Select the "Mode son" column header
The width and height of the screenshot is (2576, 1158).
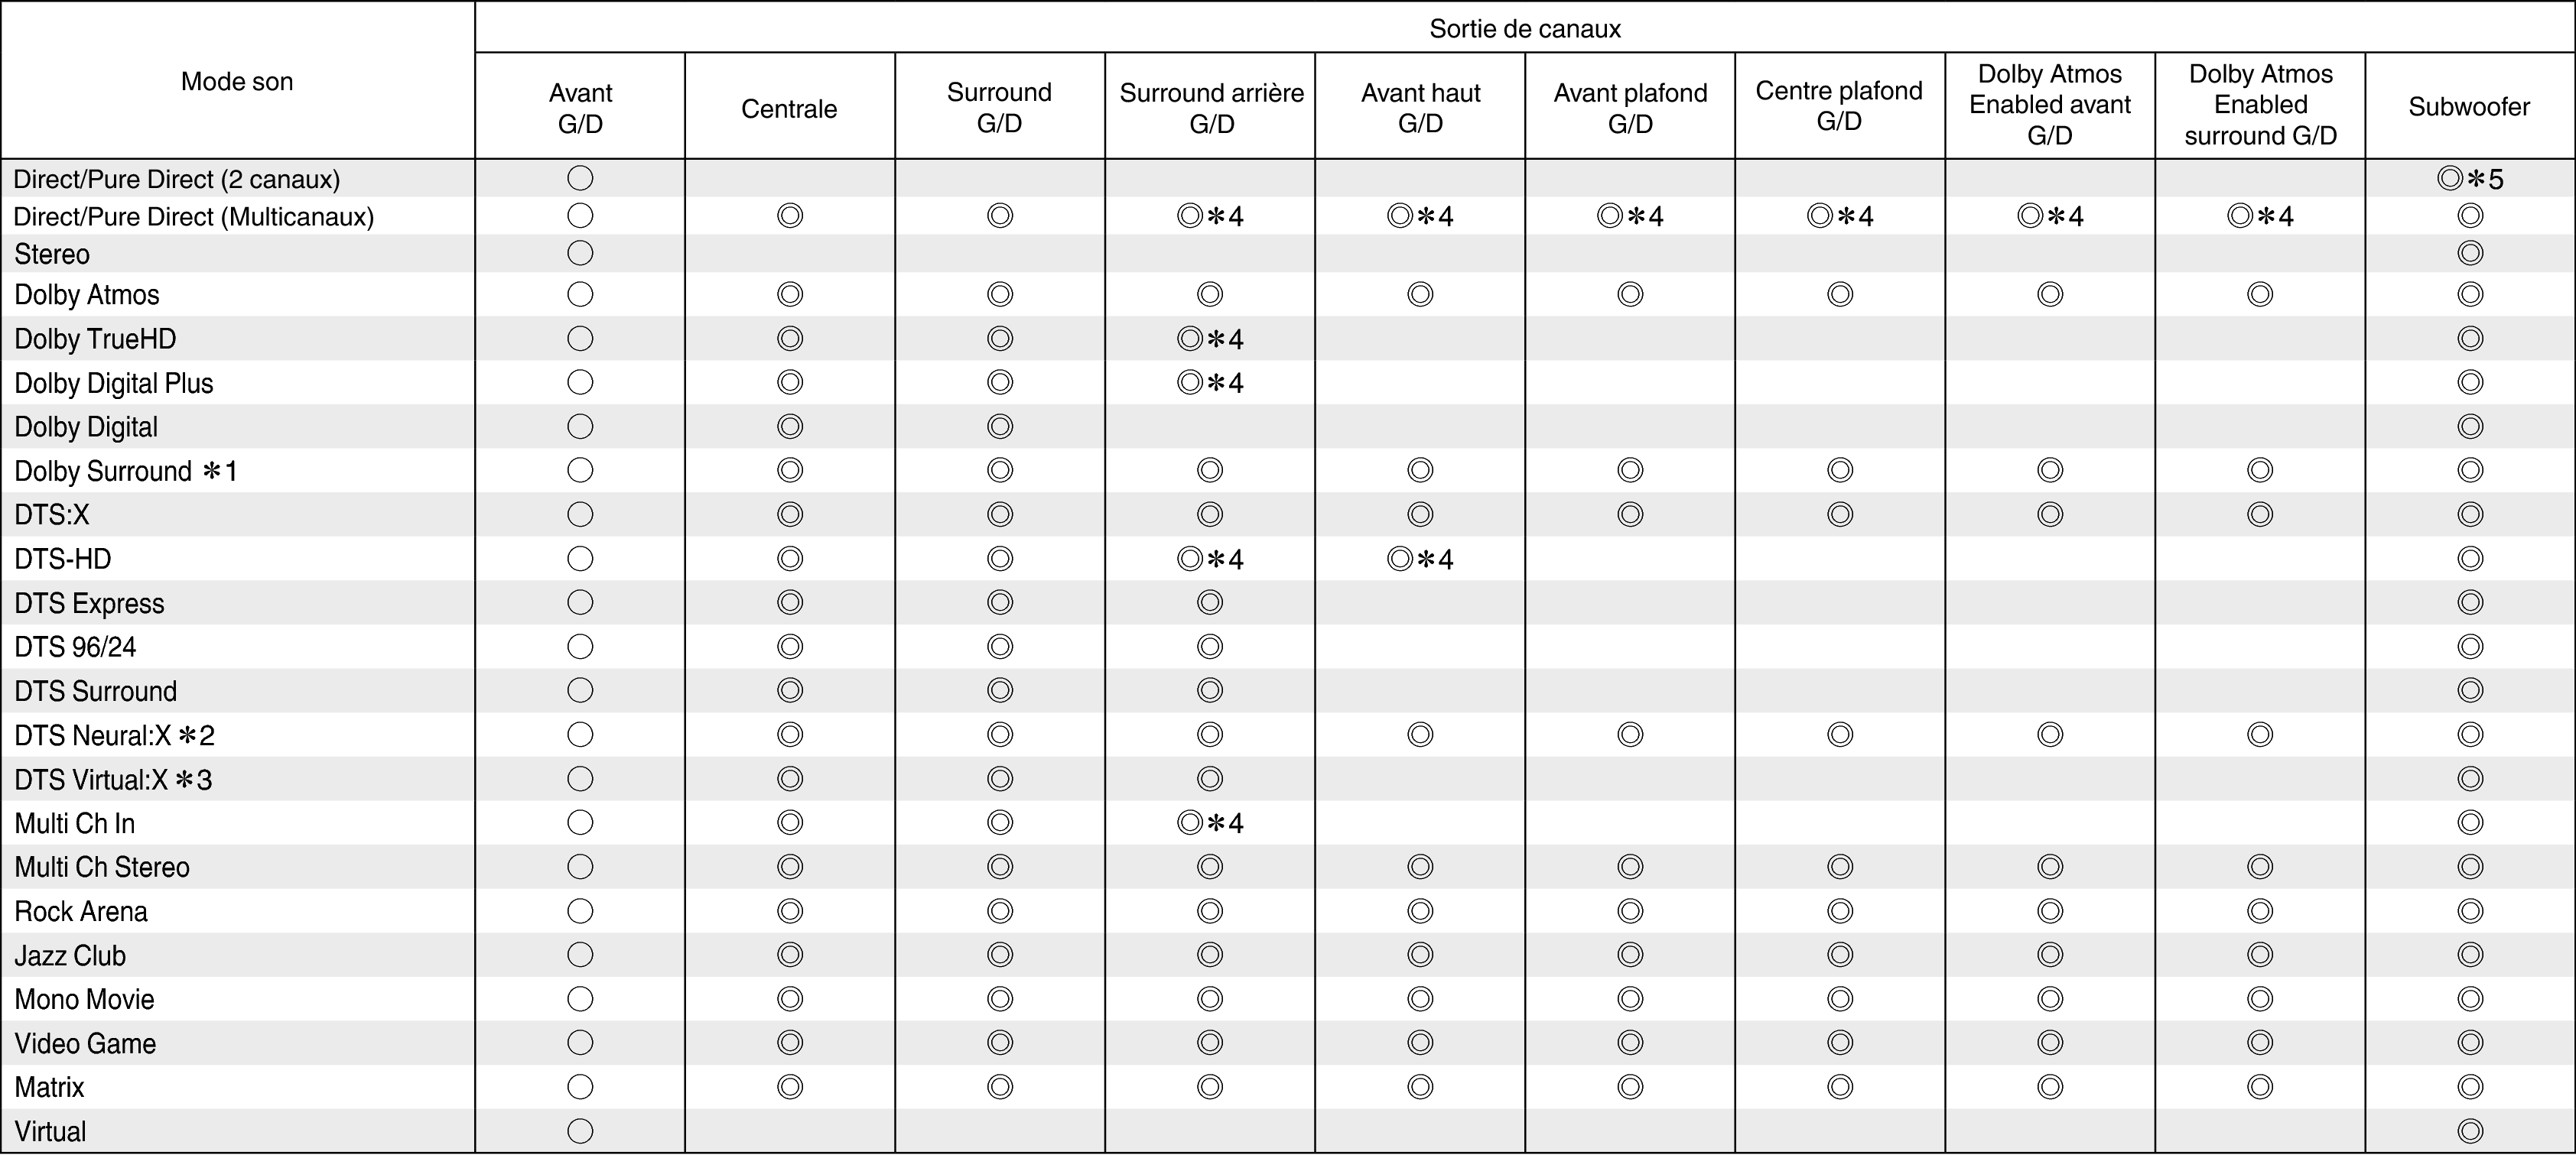pyautogui.click(x=237, y=82)
